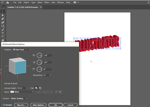
Task: Click the X-axis rotation icon
Action: click(34, 55)
